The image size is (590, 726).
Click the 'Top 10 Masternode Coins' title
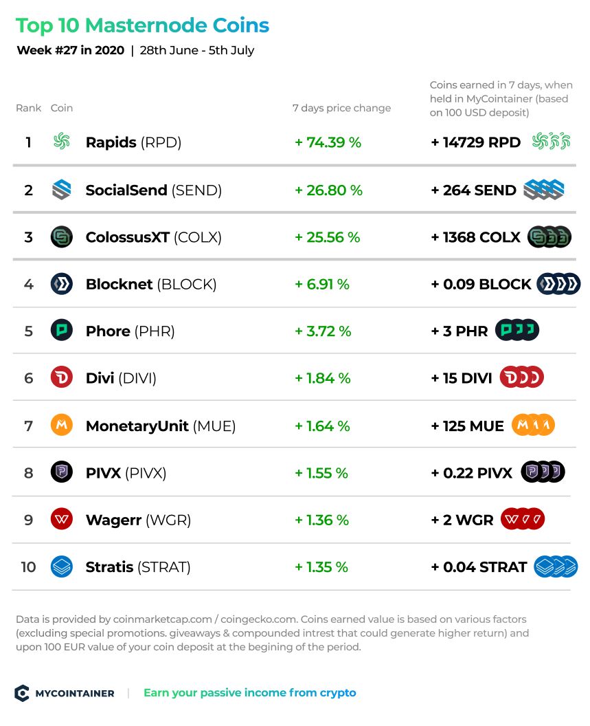point(143,25)
